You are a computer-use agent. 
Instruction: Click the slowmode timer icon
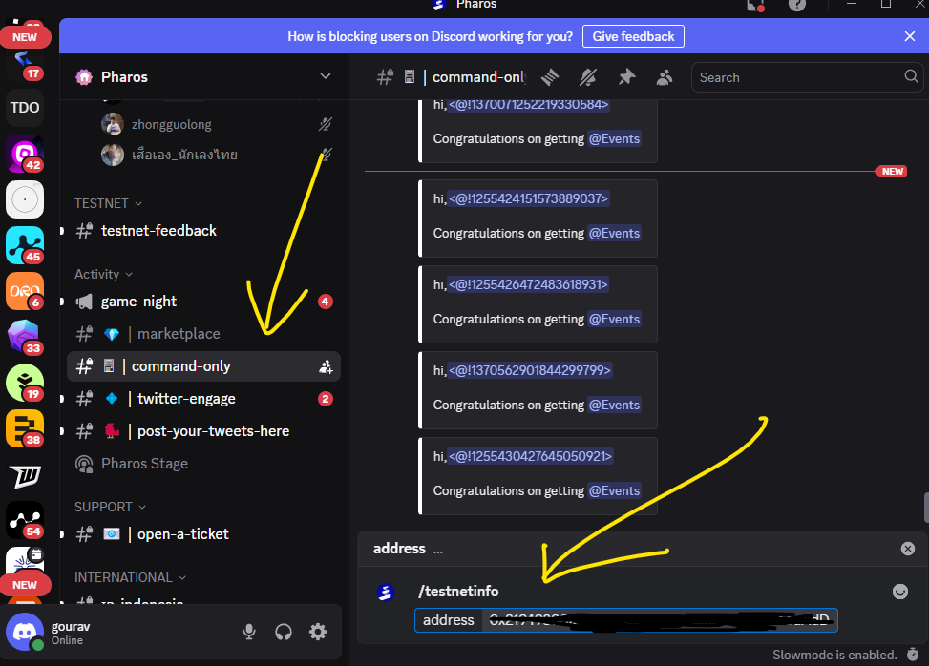(914, 655)
